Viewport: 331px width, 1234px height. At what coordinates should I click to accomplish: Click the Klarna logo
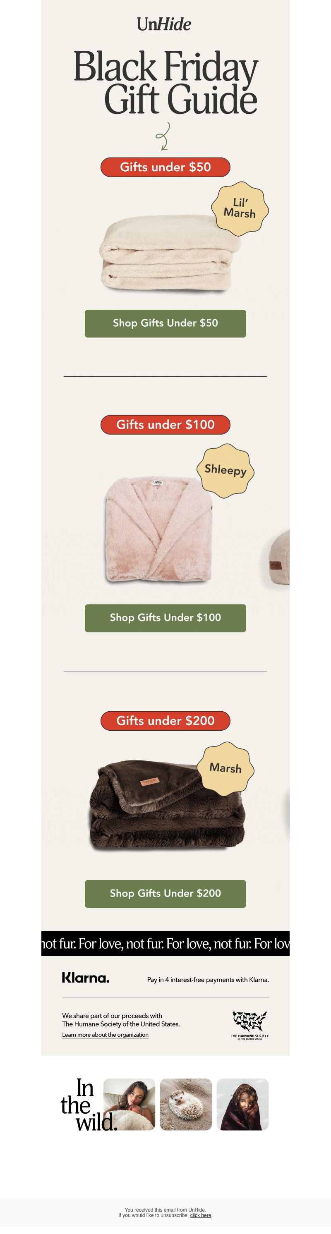tap(86, 978)
